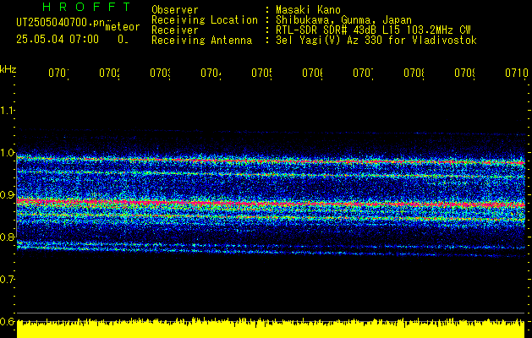Image resolution: width=532 pixels, height=338 pixels.
Task: Click the 0706 time marker
Action: point(312,73)
